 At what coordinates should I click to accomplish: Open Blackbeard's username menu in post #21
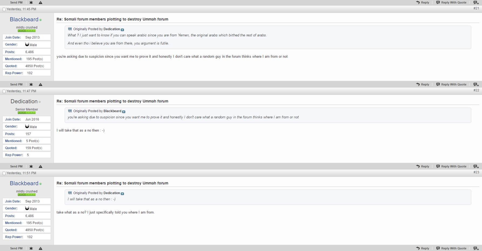tap(24, 19)
